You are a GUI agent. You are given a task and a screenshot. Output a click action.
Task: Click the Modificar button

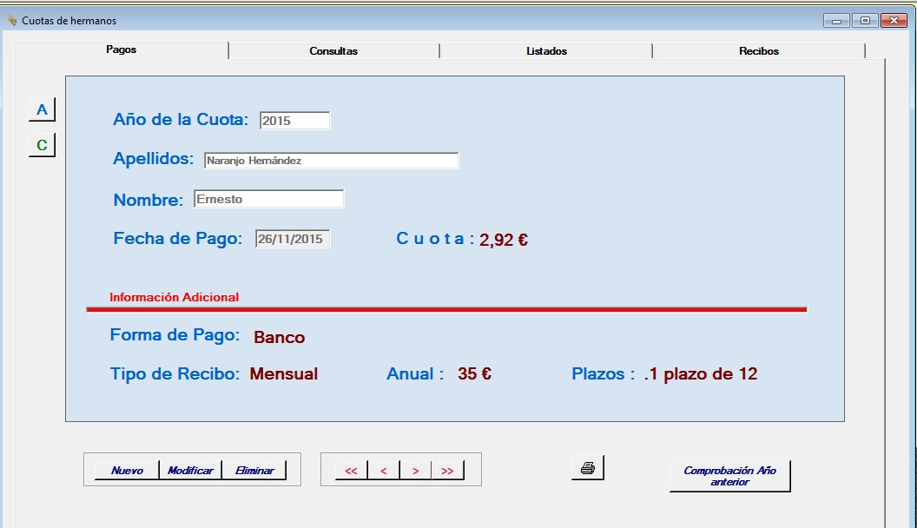190,471
